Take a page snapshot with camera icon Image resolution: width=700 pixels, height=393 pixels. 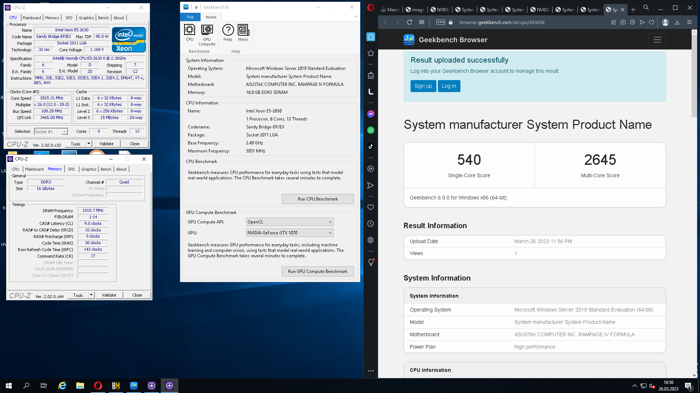pos(623,22)
